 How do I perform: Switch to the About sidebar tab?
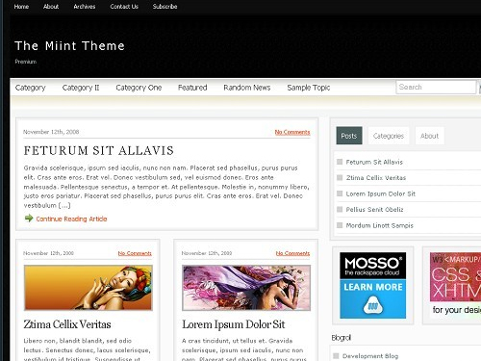tap(429, 136)
